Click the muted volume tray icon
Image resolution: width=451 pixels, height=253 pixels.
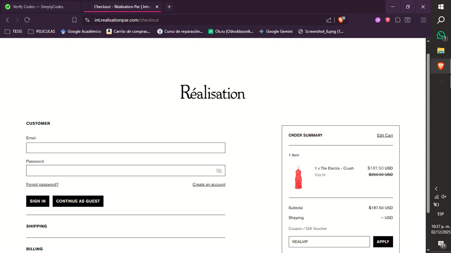tap(444, 197)
